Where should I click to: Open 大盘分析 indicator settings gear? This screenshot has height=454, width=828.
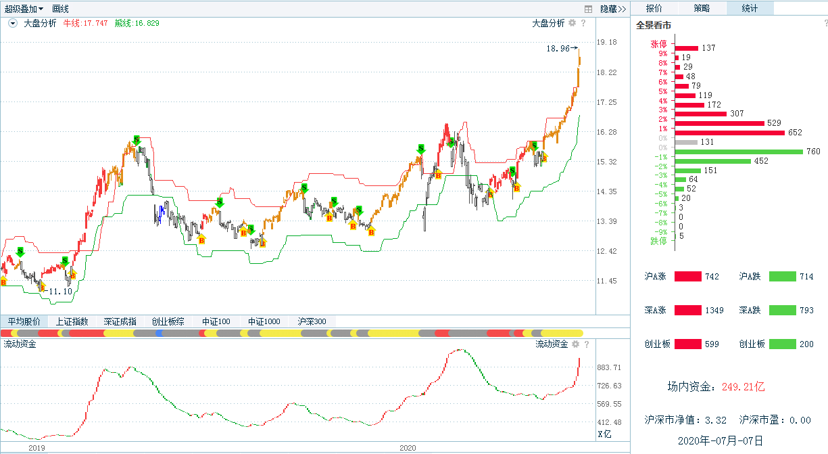tap(573, 23)
